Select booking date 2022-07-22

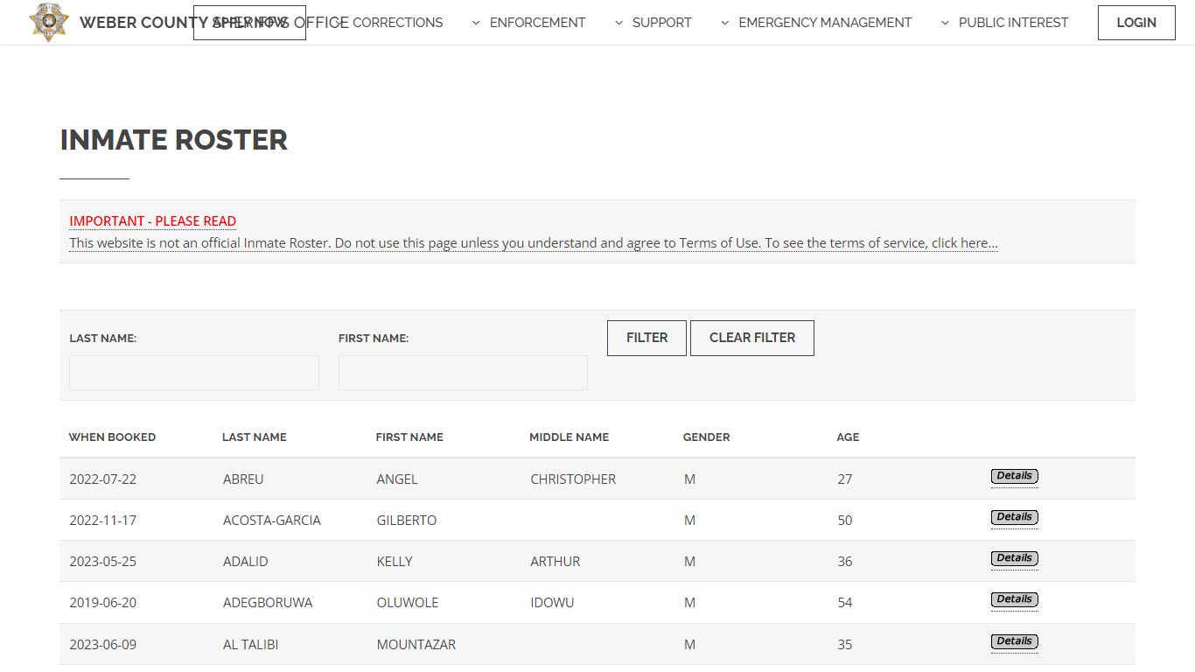point(103,479)
